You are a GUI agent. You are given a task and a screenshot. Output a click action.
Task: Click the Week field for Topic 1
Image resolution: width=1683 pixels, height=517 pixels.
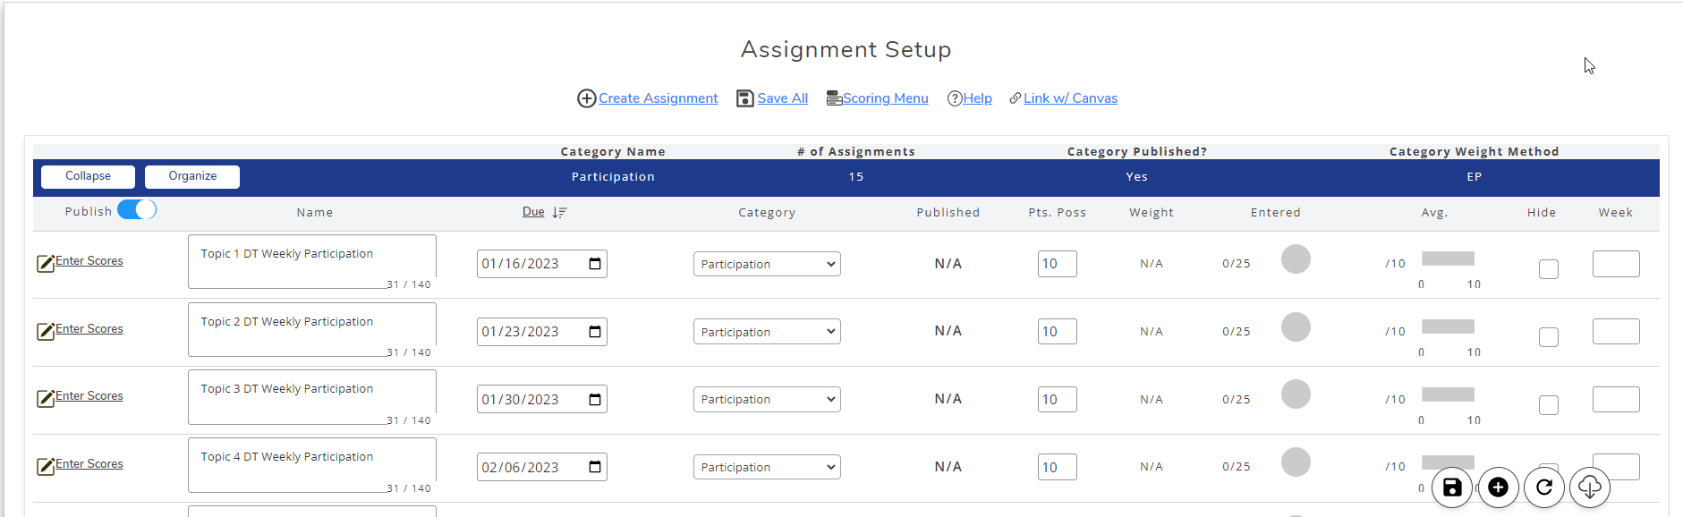(x=1616, y=264)
